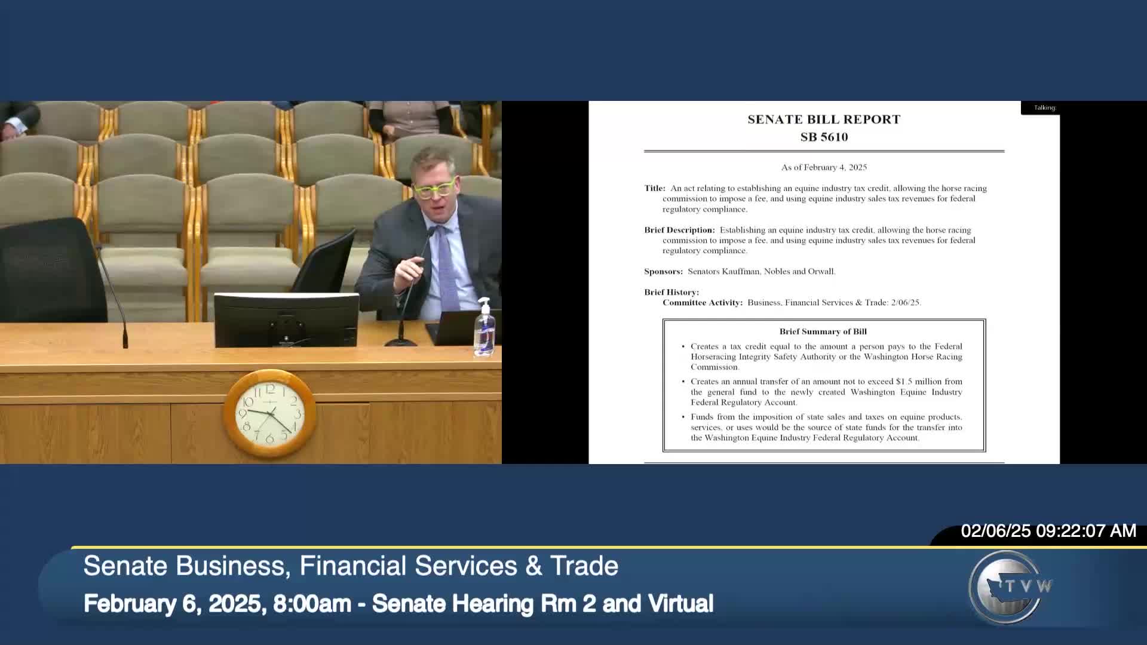Click the "Talking:" label on the slide
The image size is (1147, 645).
click(1045, 108)
